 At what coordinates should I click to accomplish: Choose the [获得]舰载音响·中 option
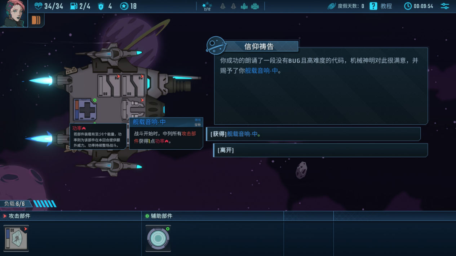click(313, 134)
